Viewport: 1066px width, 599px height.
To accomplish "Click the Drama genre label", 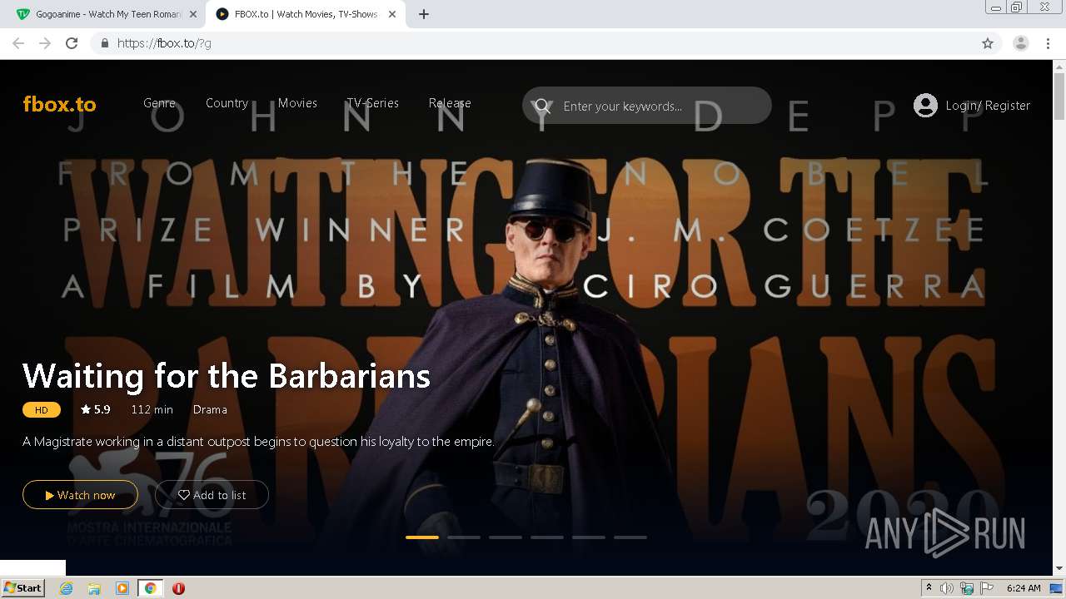I will [x=210, y=409].
